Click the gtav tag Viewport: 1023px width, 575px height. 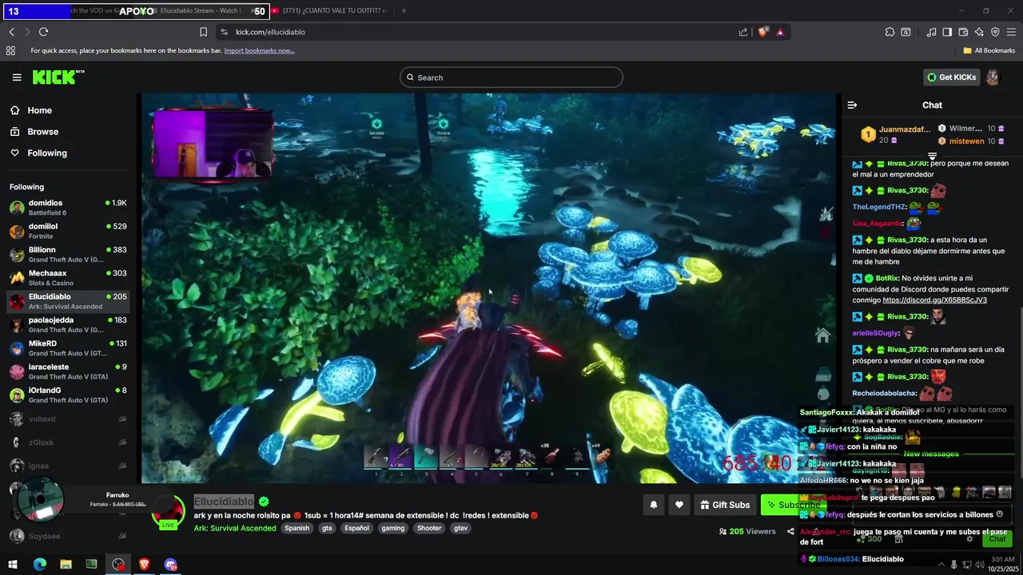460,528
